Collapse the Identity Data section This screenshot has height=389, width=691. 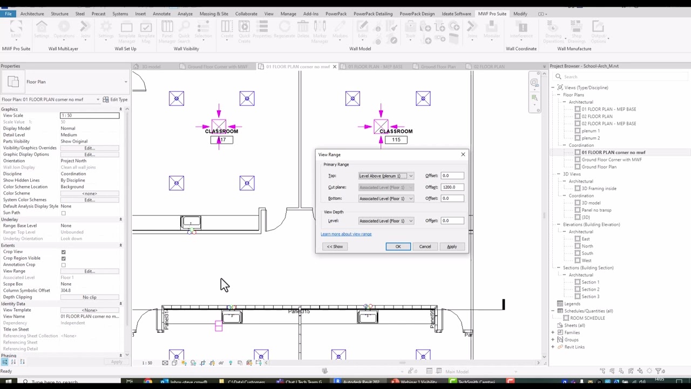tap(120, 304)
